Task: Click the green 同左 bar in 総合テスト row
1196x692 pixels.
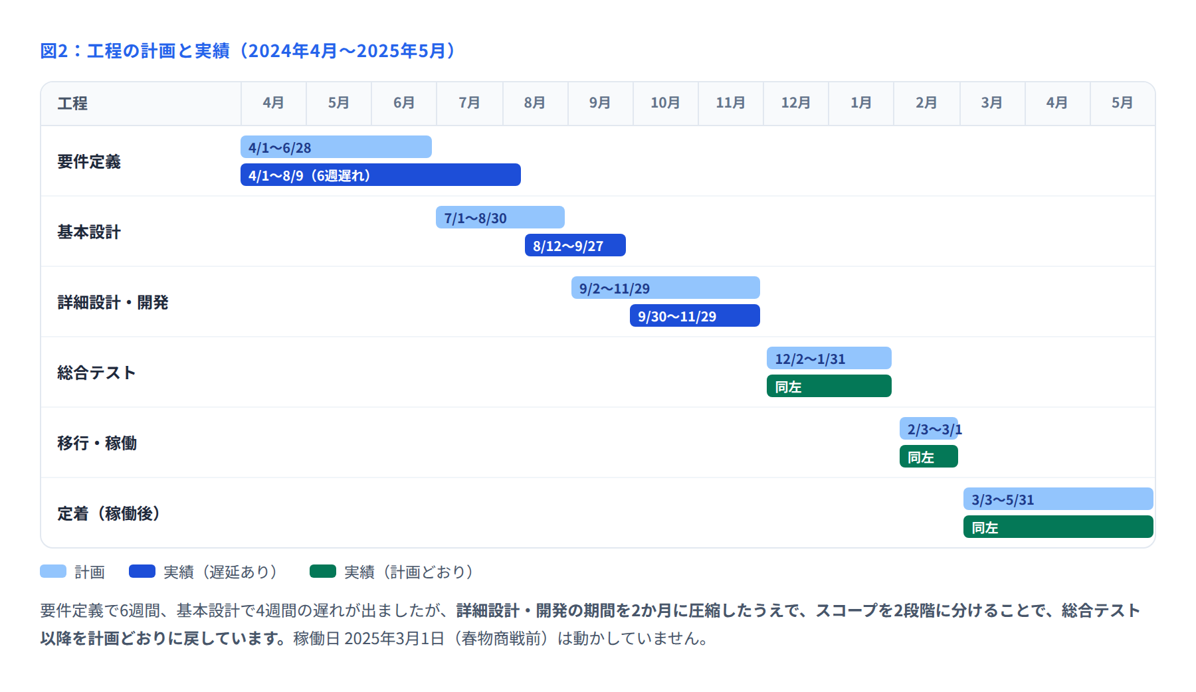Action: coord(829,386)
